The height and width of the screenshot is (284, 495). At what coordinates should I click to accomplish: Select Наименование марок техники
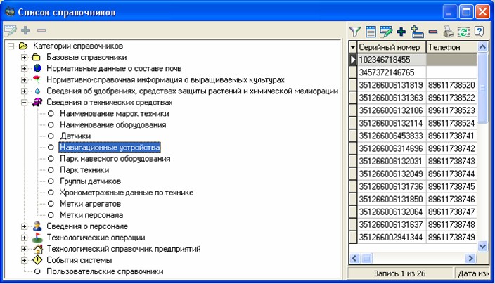coord(115,114)
